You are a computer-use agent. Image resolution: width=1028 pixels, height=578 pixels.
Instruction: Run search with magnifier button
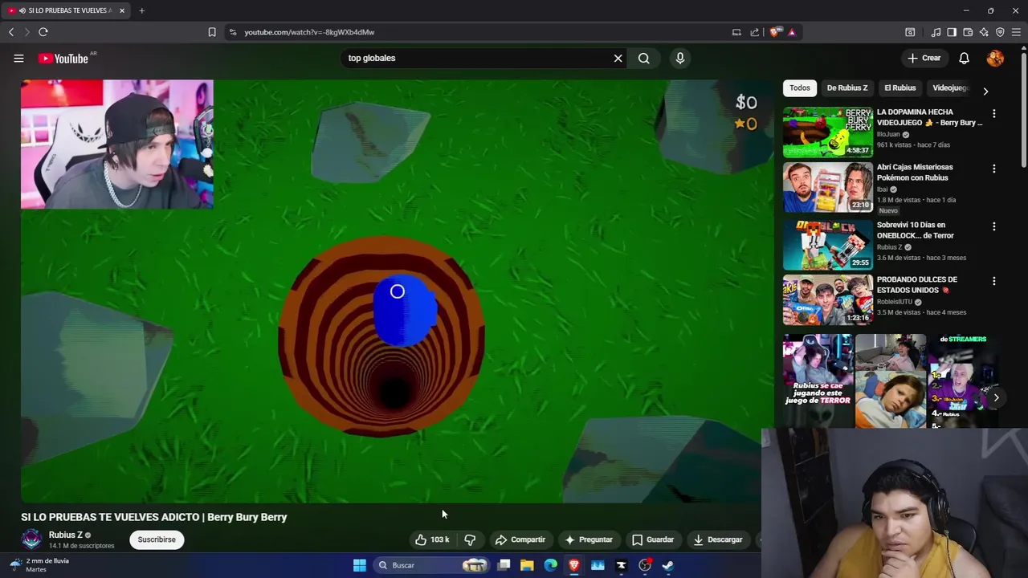point(644,58)
